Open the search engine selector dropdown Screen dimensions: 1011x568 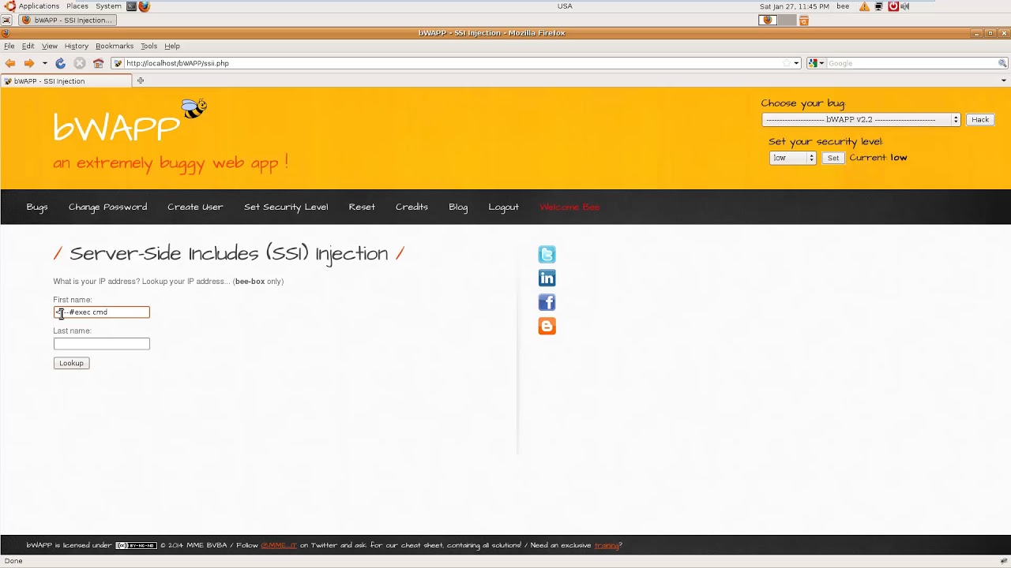816,63
